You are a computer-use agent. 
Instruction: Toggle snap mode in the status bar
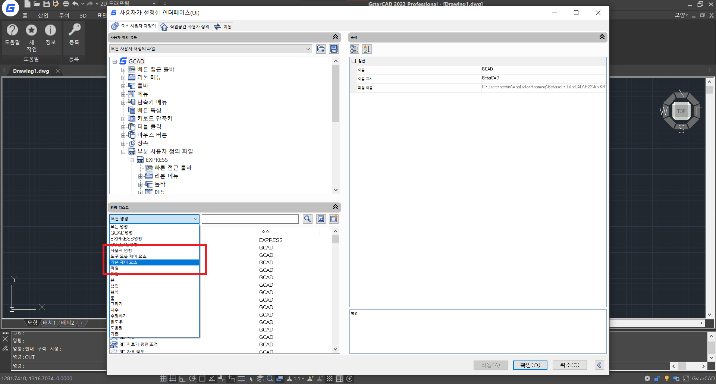point(163,378)
